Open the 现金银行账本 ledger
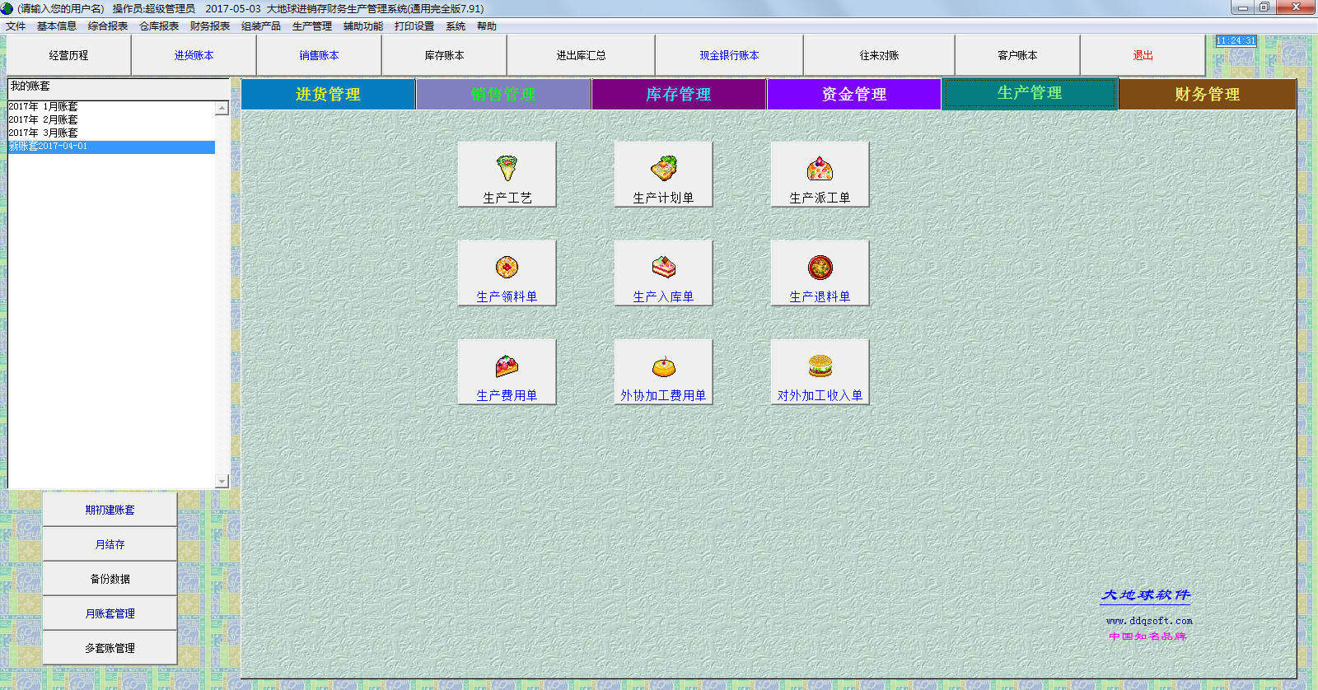The height and width of the screenshot is (690, 1318). coord(729,55)
